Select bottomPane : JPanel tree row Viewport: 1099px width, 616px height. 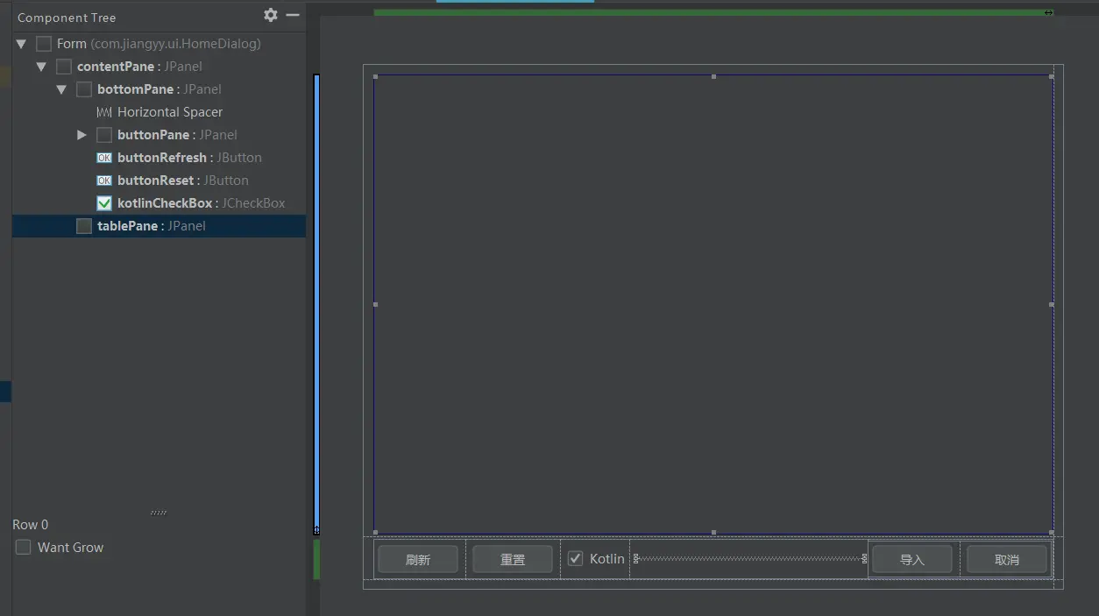pos(160,89)
